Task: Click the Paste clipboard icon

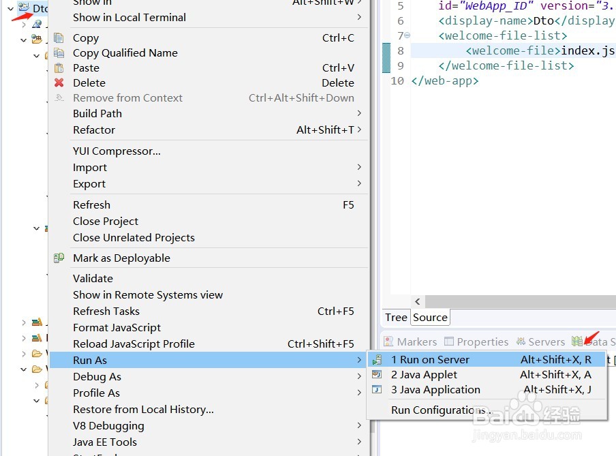Action: [59, 68]
